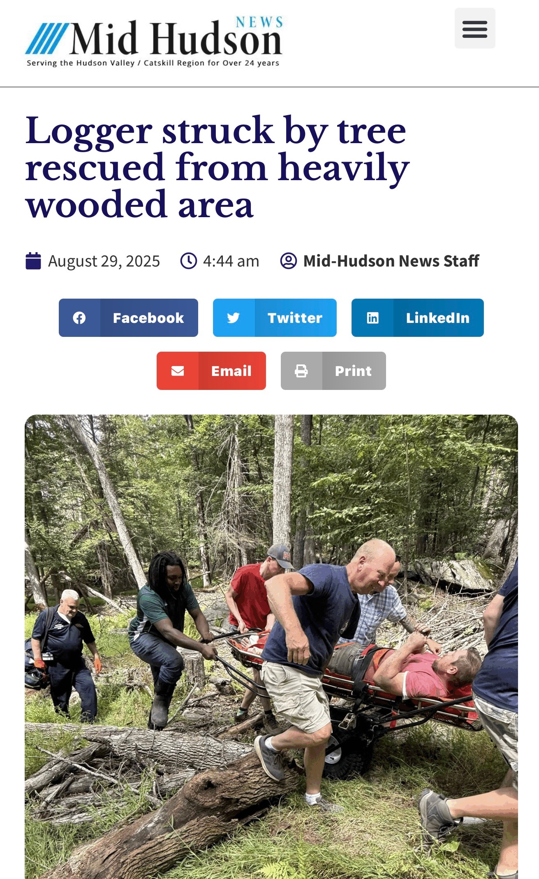Click the article headline text
539x879 pixels.
click(217, 167)
